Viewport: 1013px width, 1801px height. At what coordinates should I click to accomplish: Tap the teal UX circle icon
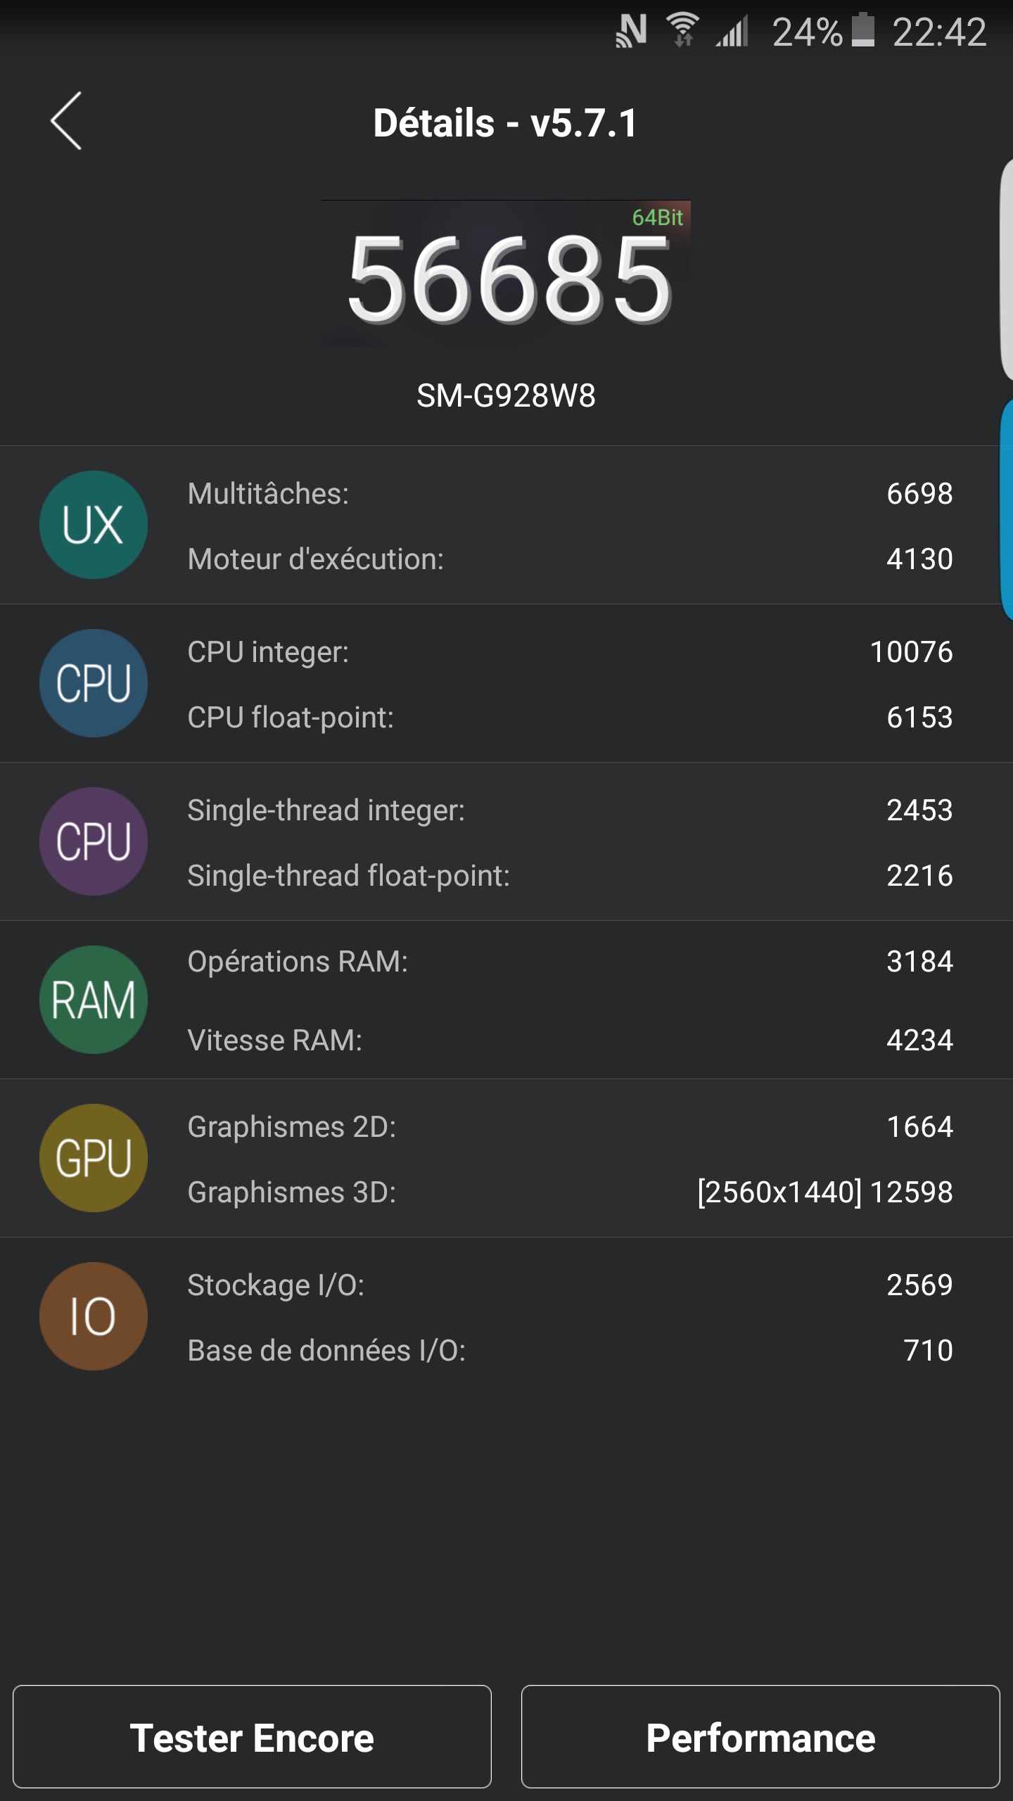[x=94, y=525]
